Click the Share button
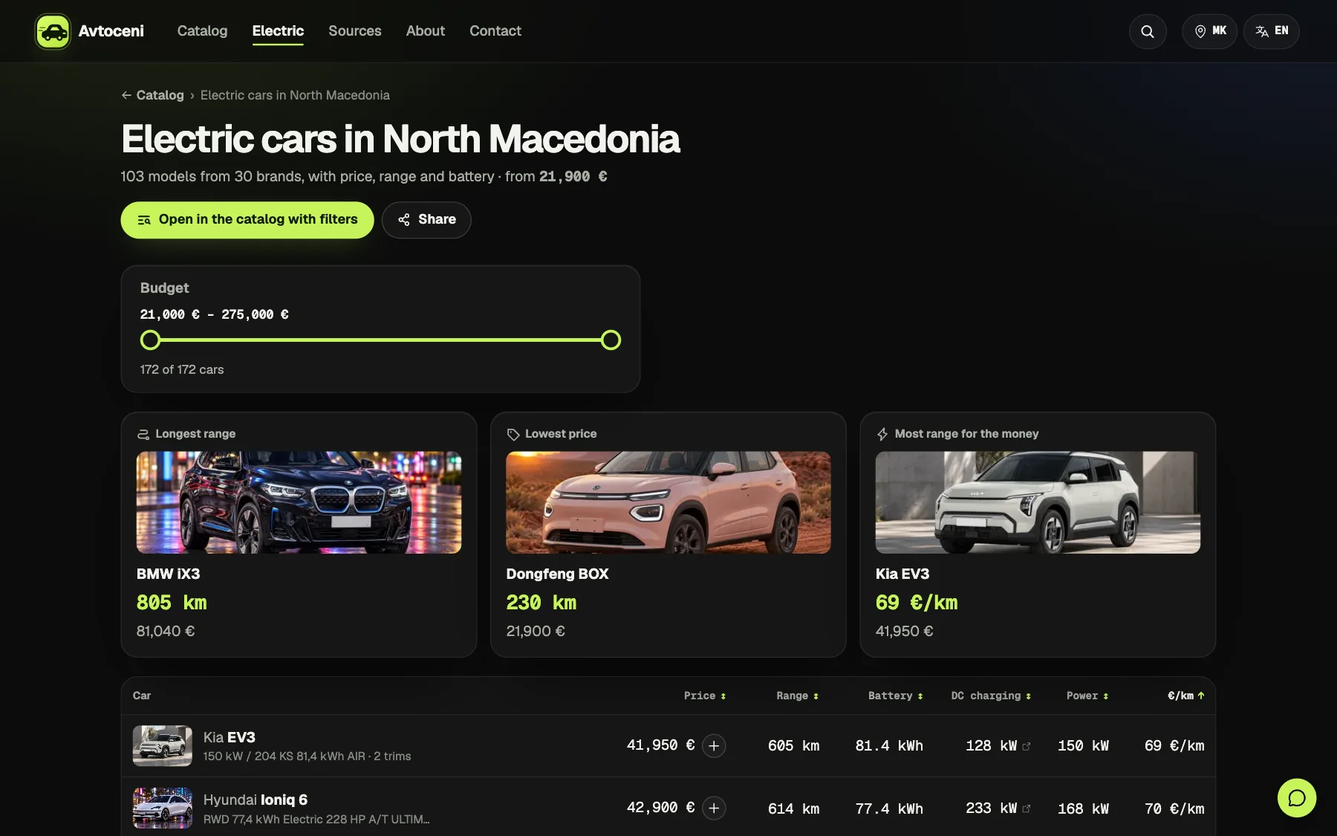 point(426,220)
